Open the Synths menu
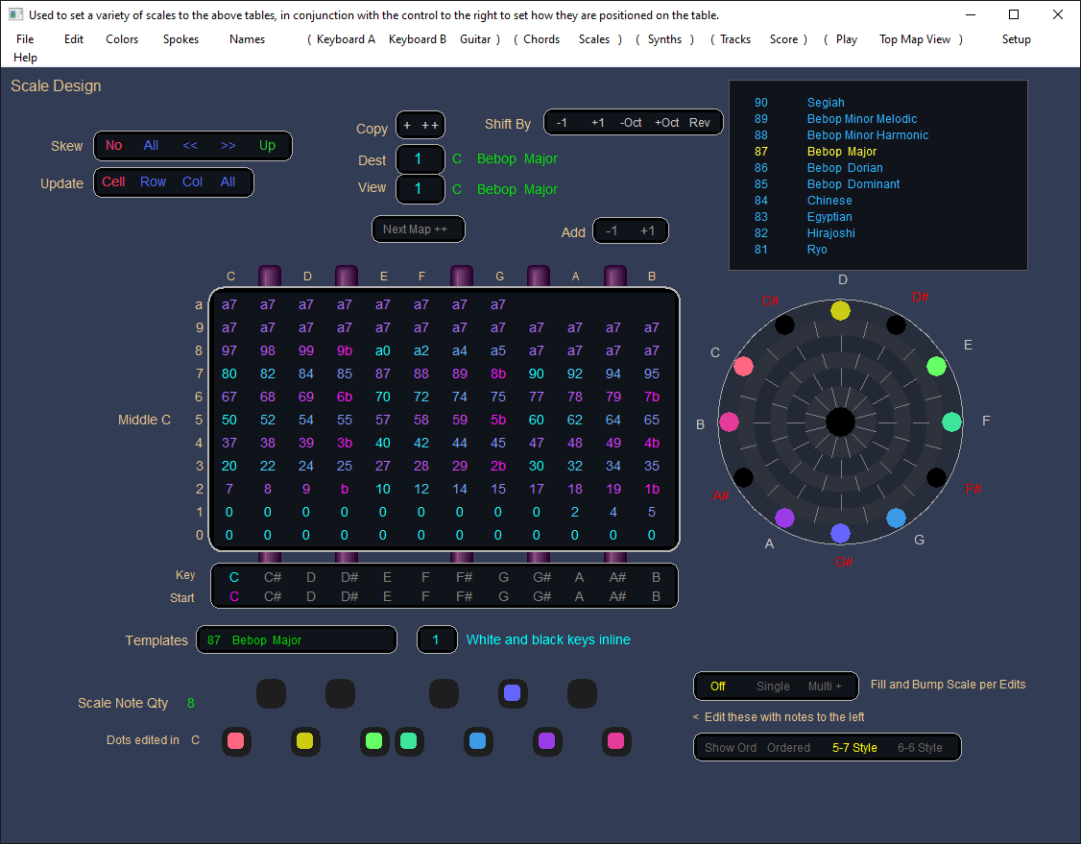Image resolution: width=1081 pixels, height=844 pixels. point(664,39)
